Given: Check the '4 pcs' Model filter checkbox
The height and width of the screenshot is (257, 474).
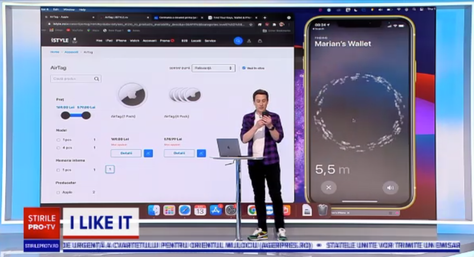Looking at the screenshot, I should (58, 148).
